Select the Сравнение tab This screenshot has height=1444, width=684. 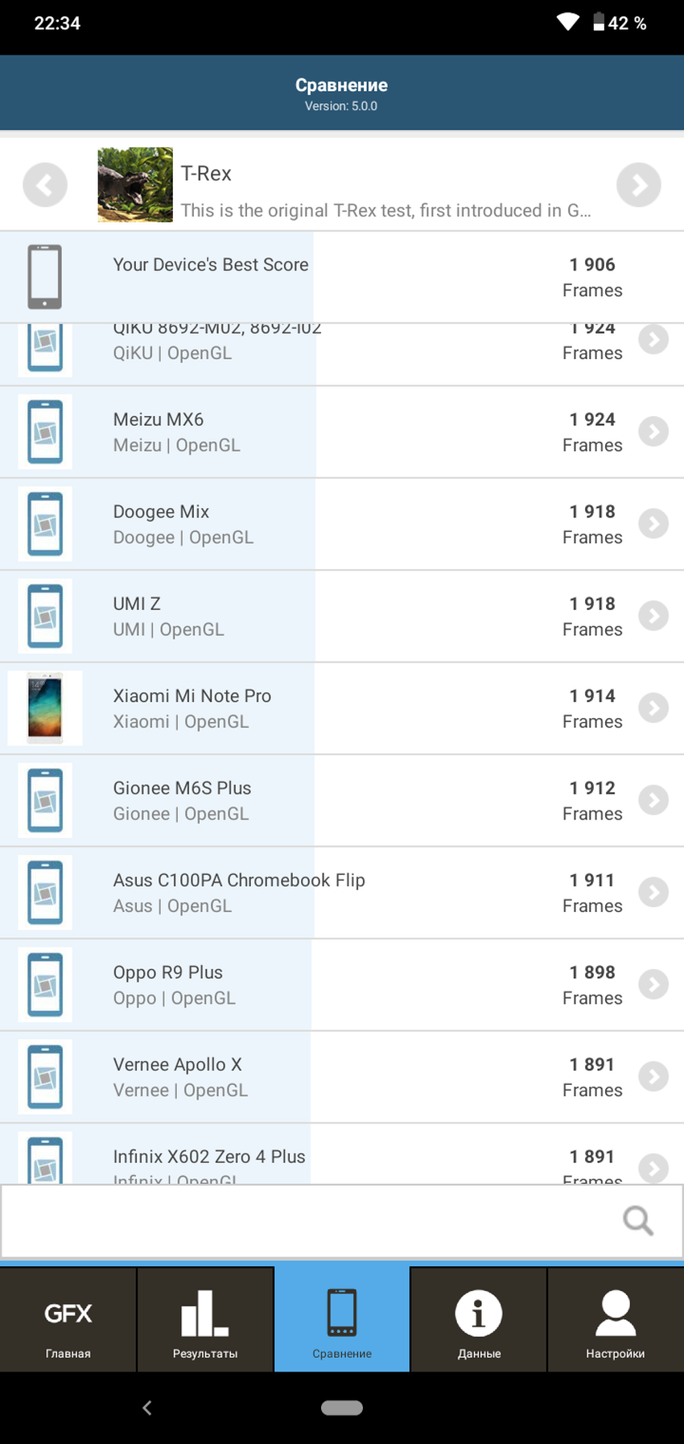[342, 1320]
